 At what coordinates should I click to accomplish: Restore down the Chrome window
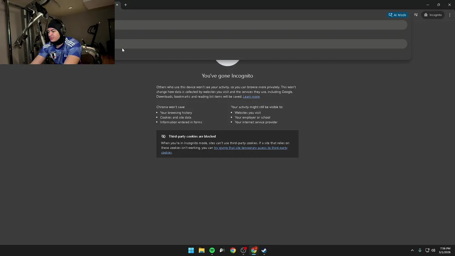[x=438, y=5]
